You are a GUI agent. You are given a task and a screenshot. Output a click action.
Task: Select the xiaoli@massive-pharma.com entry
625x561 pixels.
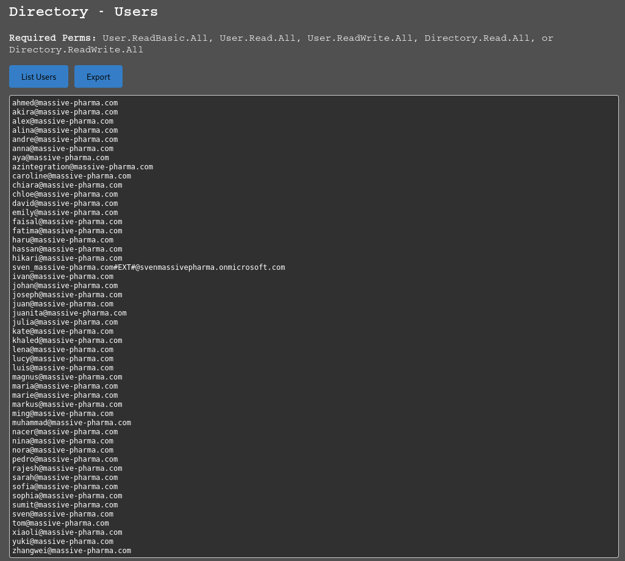(67, 532)
